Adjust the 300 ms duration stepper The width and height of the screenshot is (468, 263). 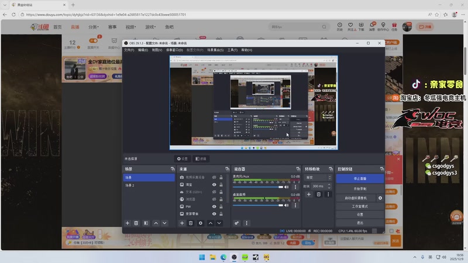(x=329, y=186)
